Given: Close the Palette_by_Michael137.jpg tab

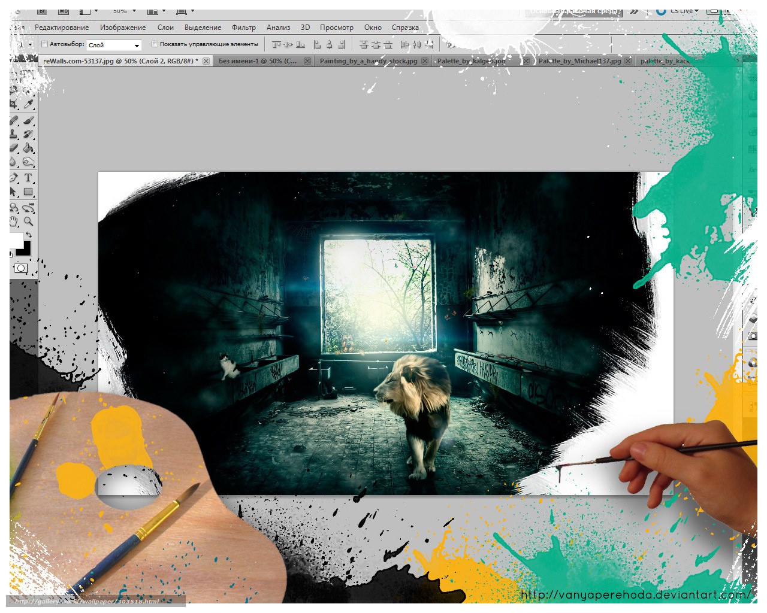Looking at the screenshot, I should pos(628,61).
